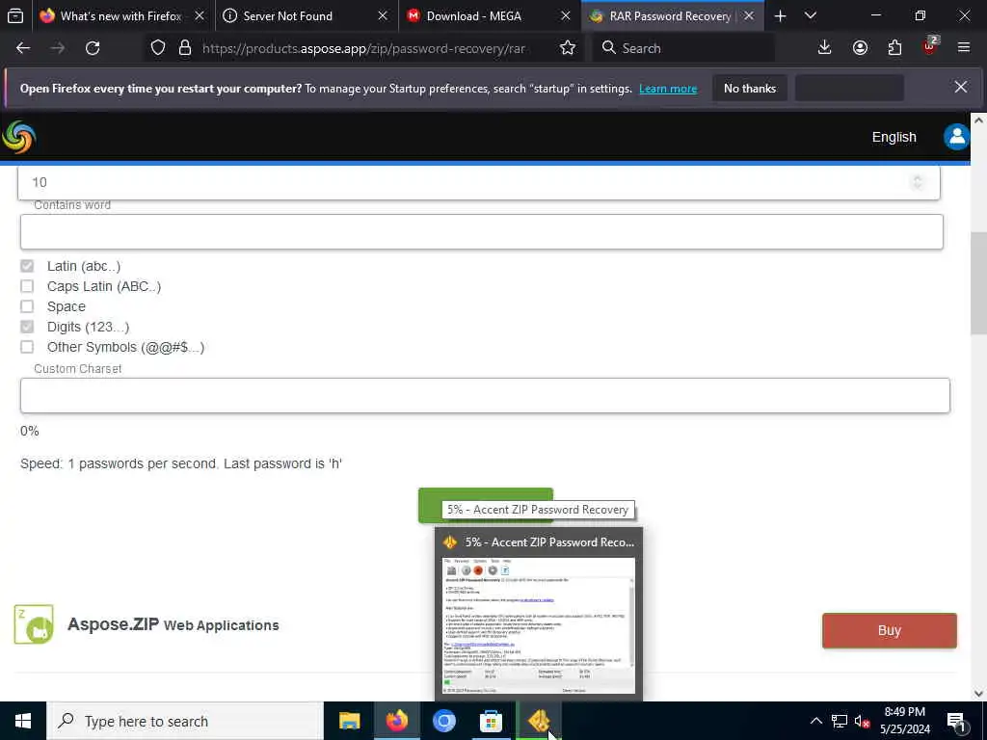Click the No thanks button
987x740 pixels.
click(x=750, y=88)
